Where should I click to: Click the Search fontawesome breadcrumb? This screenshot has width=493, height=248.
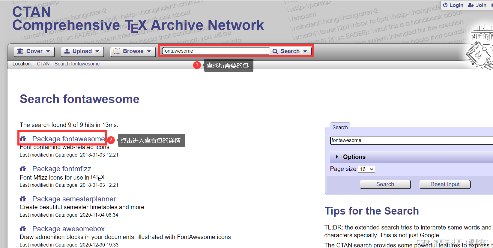point(77,64)
